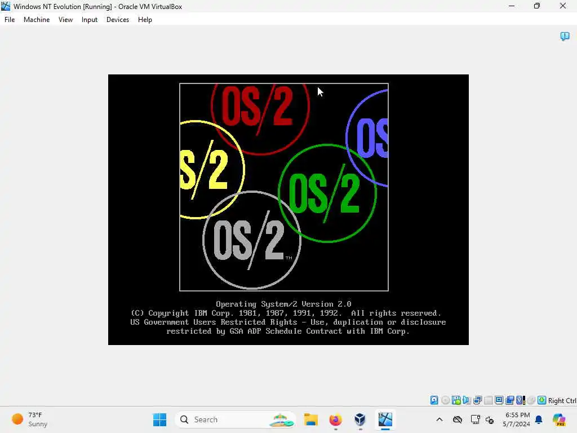Restore down the VirtualBox VM window
This screenshot has width=577, height=433.
[x=537, y=6]
